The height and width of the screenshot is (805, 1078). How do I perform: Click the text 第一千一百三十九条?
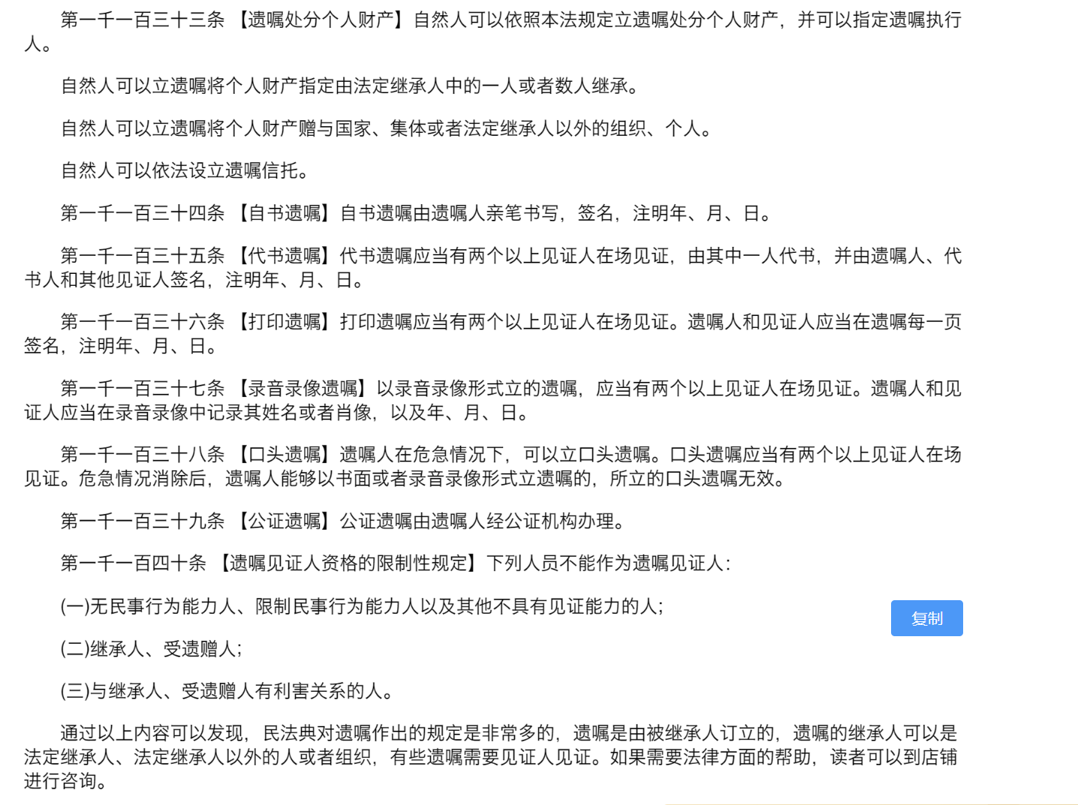(x=143, y=521)
